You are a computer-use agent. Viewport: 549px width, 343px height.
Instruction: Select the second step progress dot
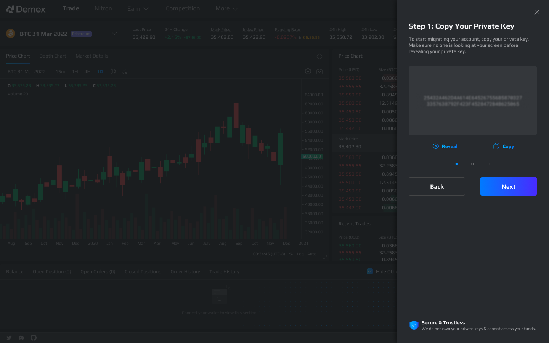coord(472,164)
